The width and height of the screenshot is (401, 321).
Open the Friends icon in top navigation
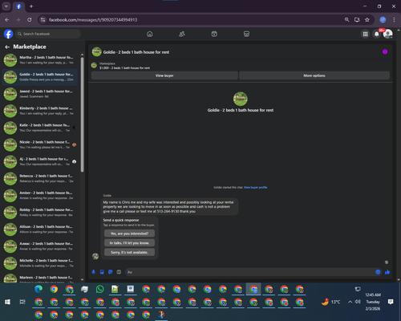coord(182,34)
